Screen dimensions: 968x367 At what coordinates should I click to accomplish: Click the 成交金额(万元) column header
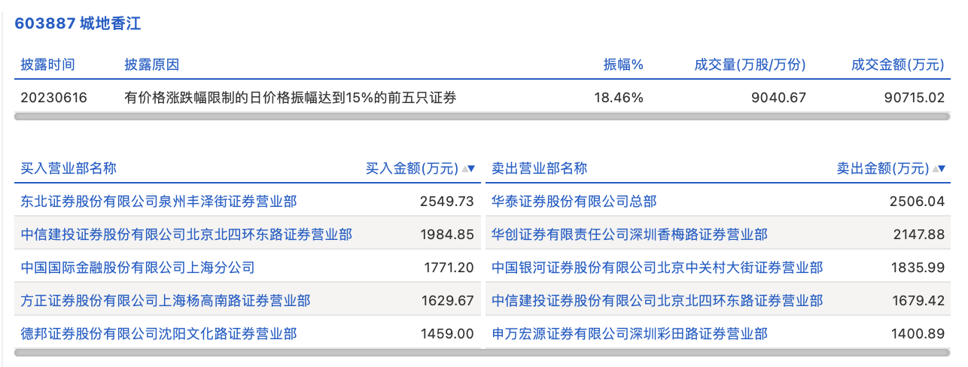(x=898, y=65)
